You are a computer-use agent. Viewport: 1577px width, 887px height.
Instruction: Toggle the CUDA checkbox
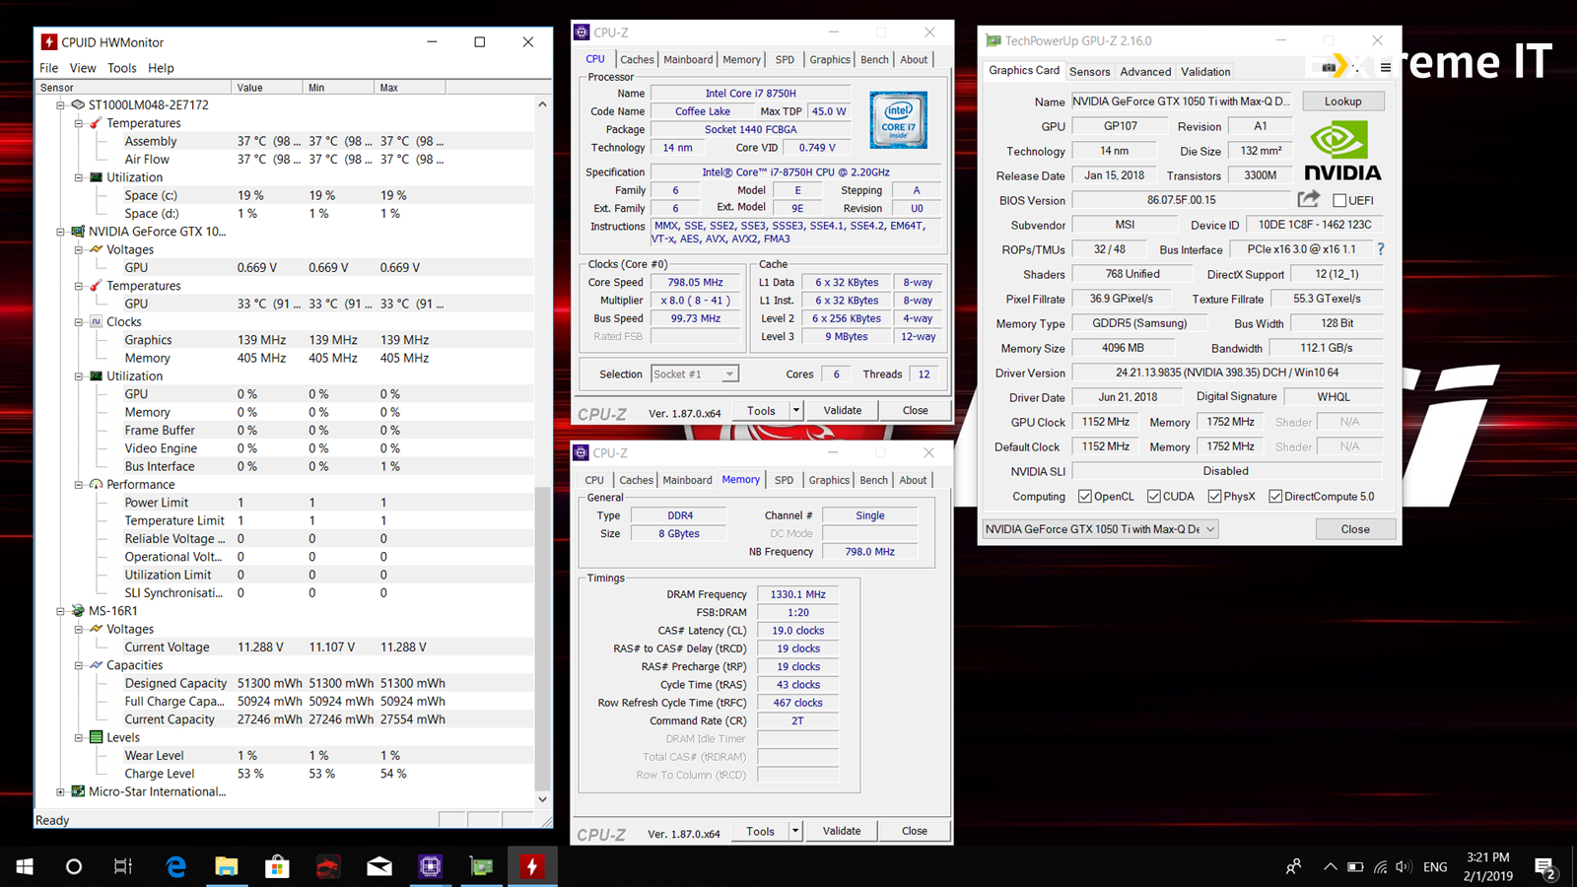tap(1153, 497)
